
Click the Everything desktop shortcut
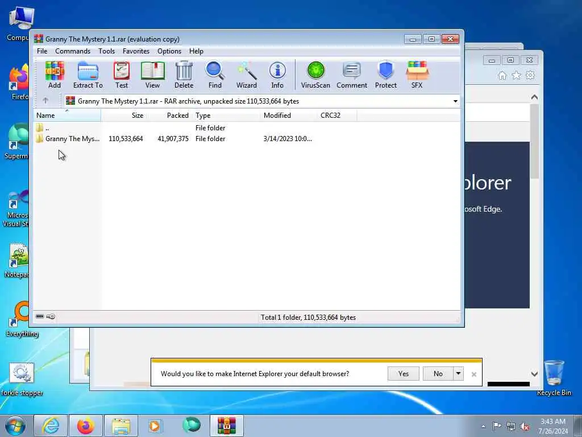tap(22, 319)
